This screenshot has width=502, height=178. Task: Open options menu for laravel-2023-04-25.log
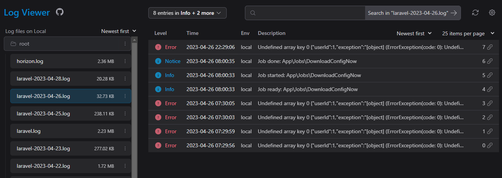[x=125, y=113]
